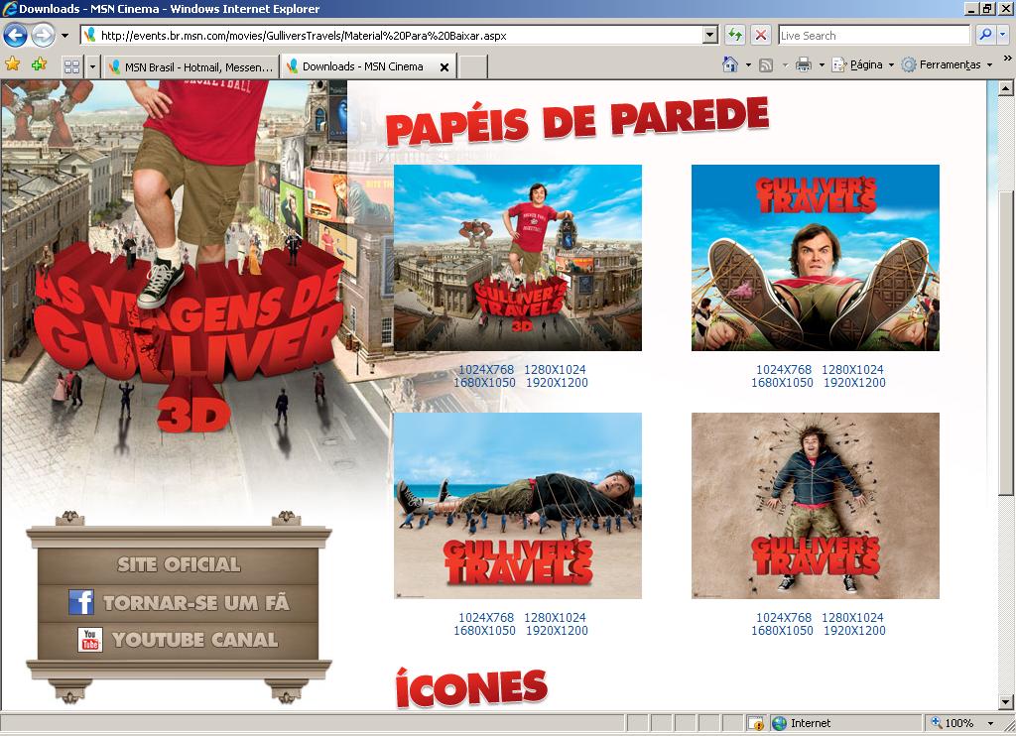Expand the address bar history dropdown
The height and width of the screenshot is (736, 1016).
coord(710,35)
